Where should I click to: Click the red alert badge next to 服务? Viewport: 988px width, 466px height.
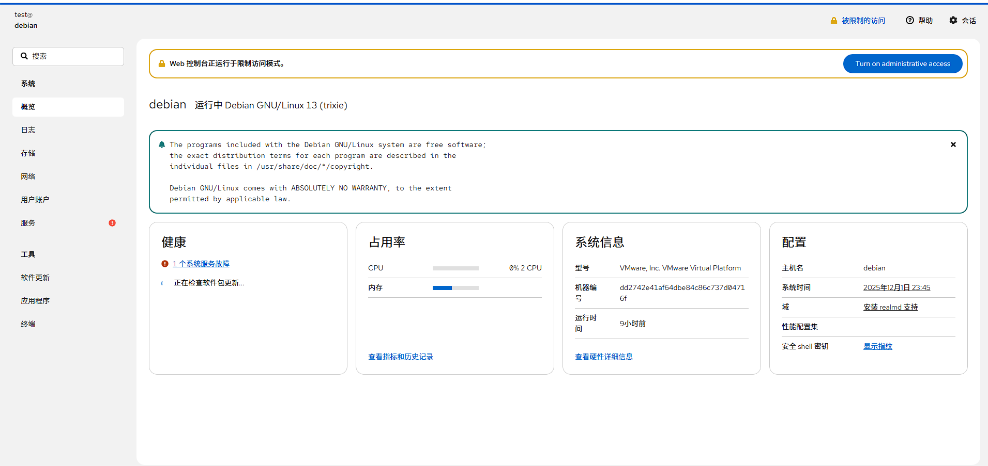click(112, 223)
